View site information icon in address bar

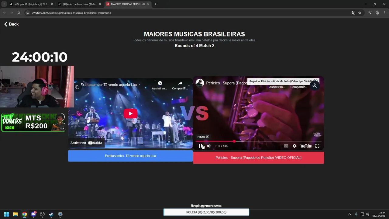[28, 13]
